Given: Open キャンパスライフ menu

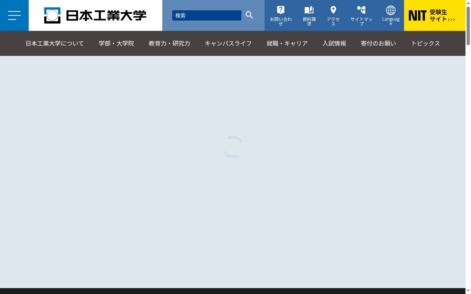Looking at the screenshot, I should click(x=228, y=43).
